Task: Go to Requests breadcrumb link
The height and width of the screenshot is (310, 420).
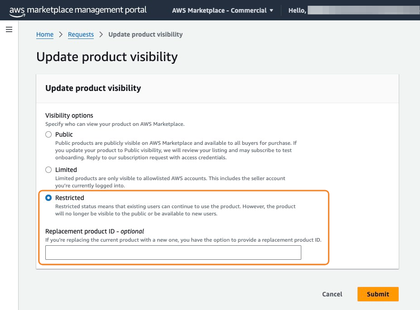Action: 81,34
